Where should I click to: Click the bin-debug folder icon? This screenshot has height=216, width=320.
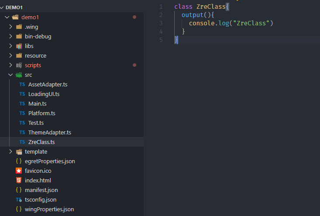point(19,36)
